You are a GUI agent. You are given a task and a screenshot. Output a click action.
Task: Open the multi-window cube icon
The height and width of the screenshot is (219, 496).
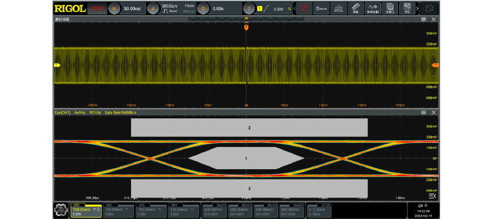(390, 8)
